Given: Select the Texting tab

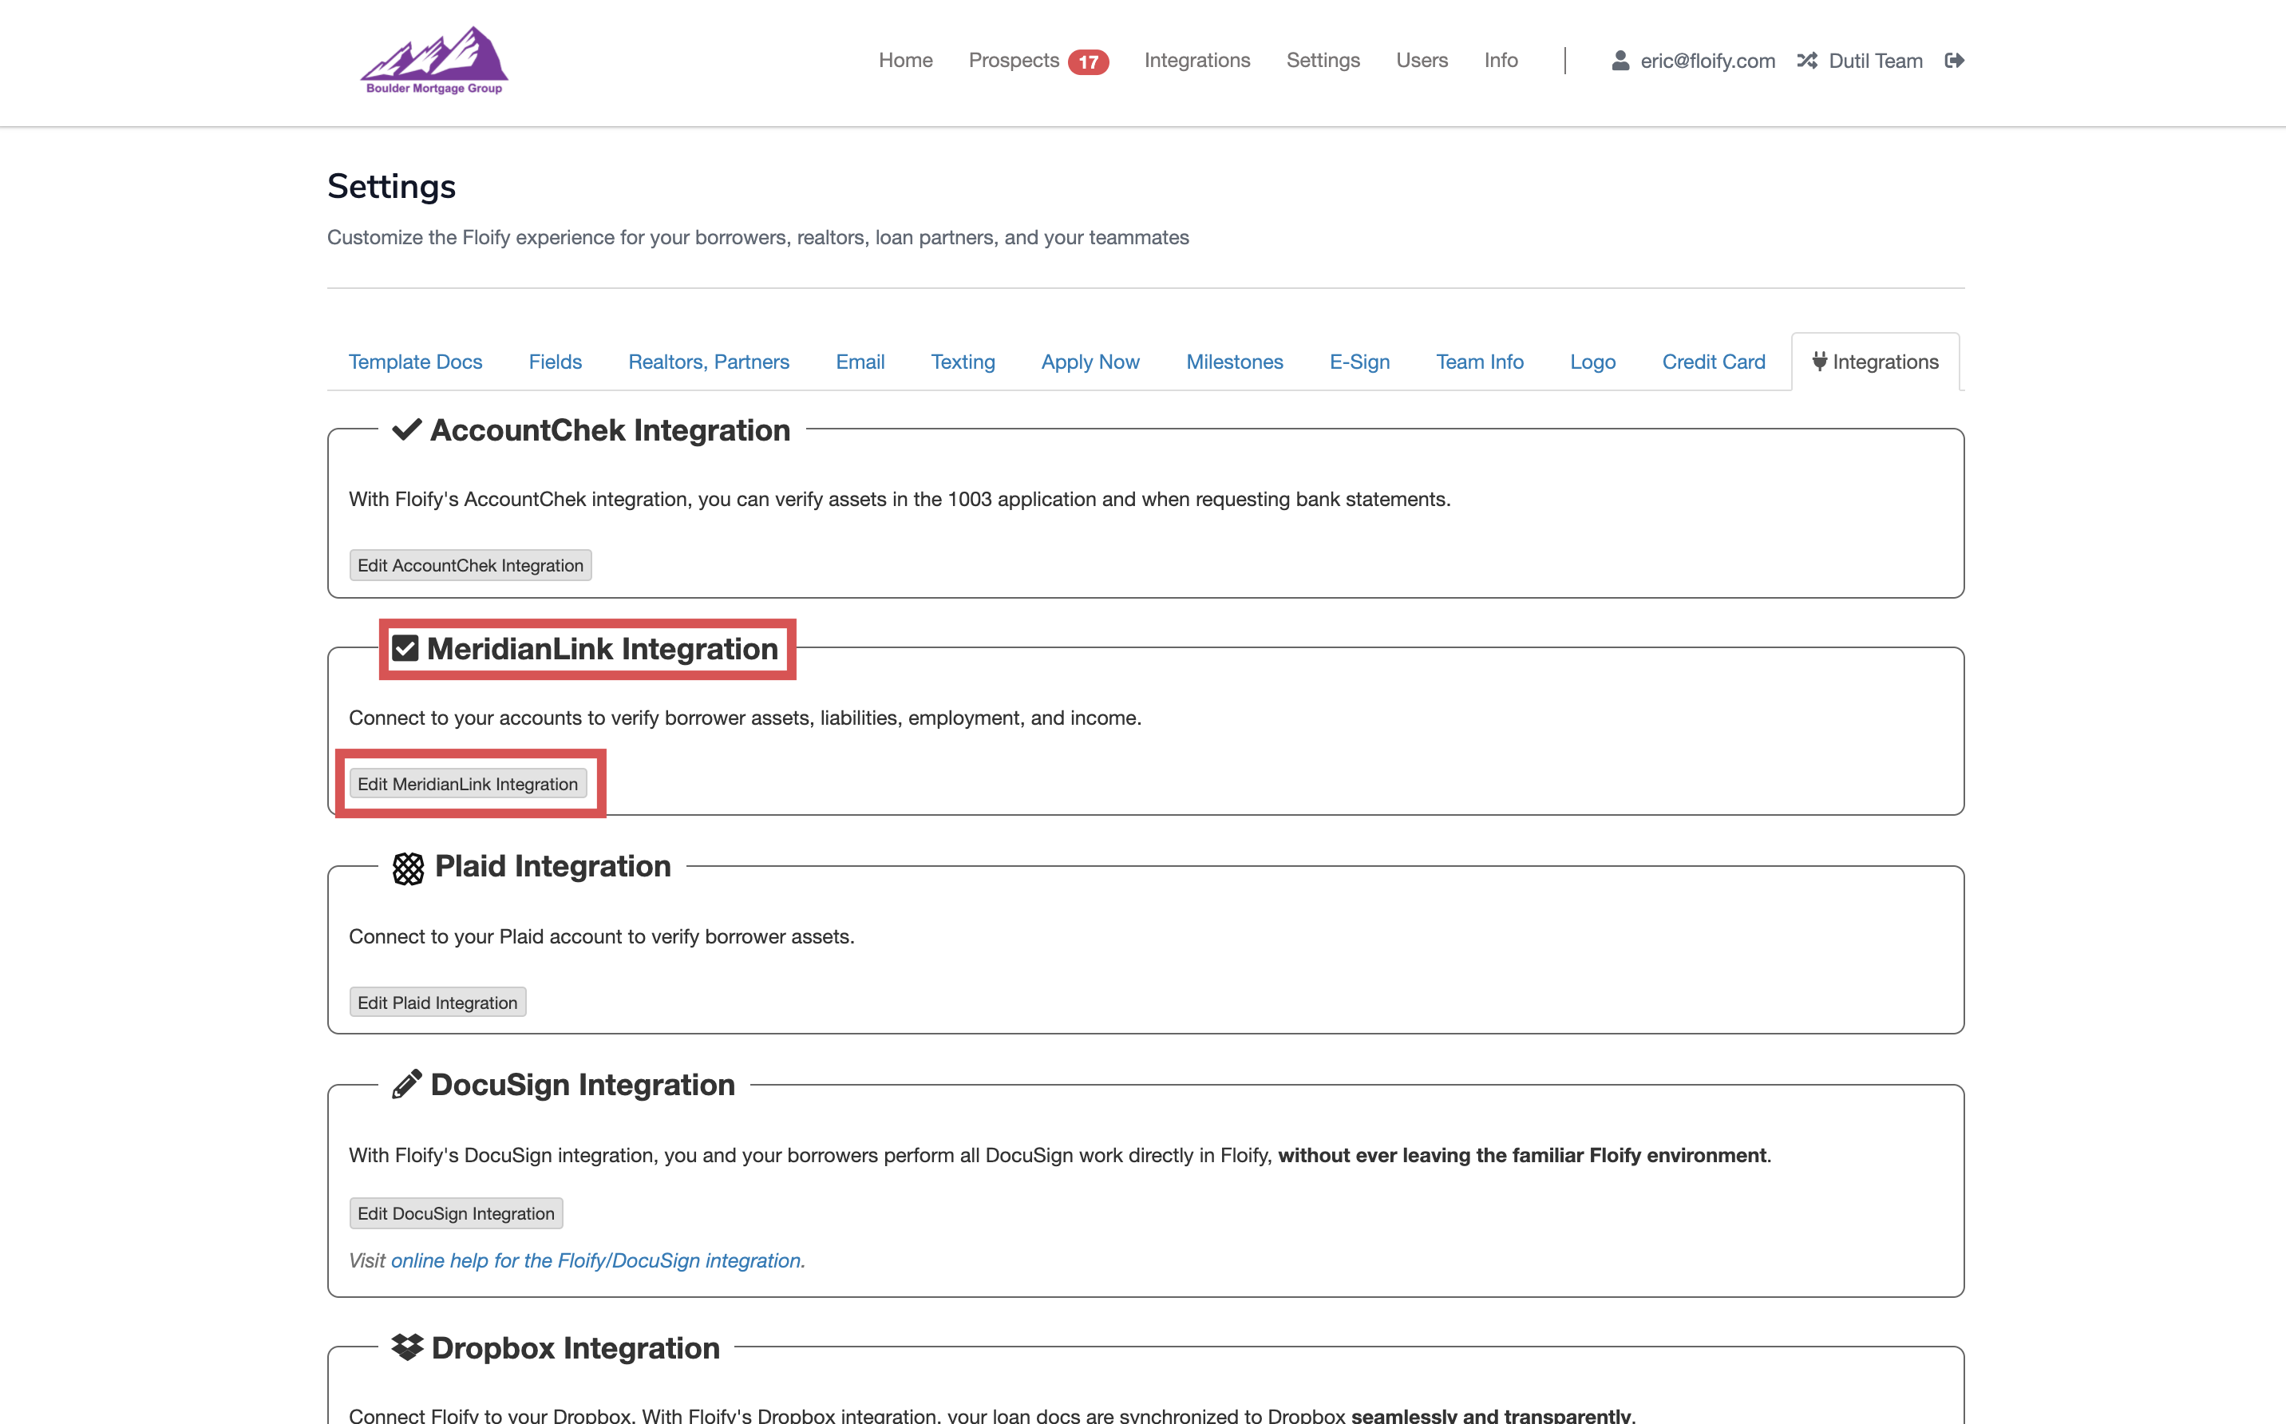Looking at the screenshot, I should pyautogui.click(x=963, y=362).
